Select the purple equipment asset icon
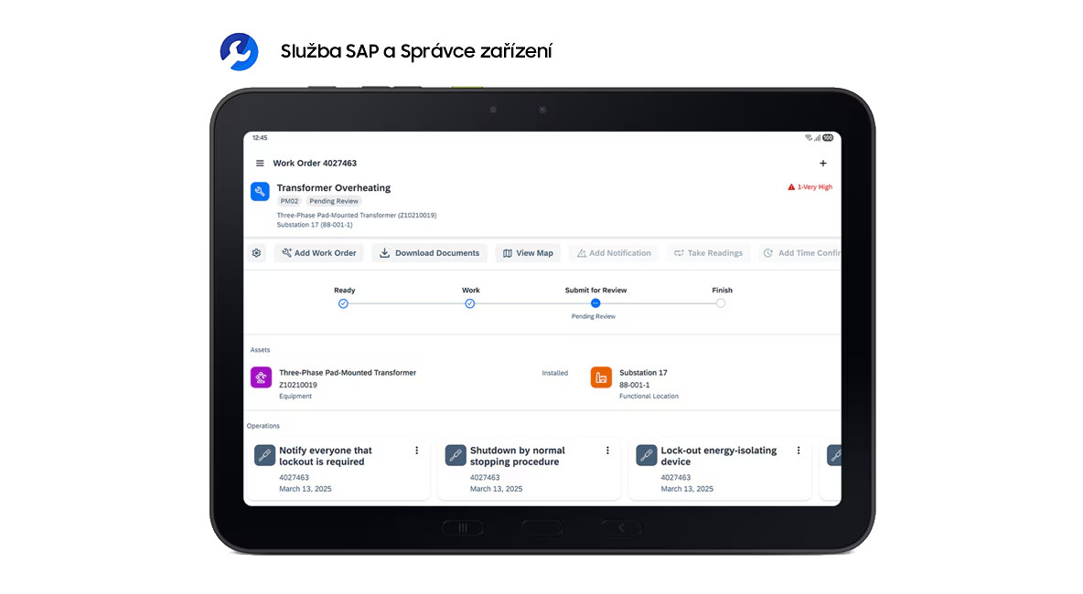Viewport: 1083px width, 594px height. (261, 377)
